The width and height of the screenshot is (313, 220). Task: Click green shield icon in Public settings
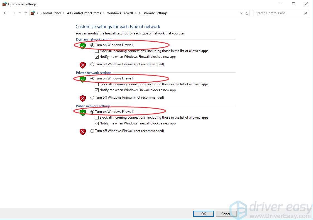(x=83, y=112)
